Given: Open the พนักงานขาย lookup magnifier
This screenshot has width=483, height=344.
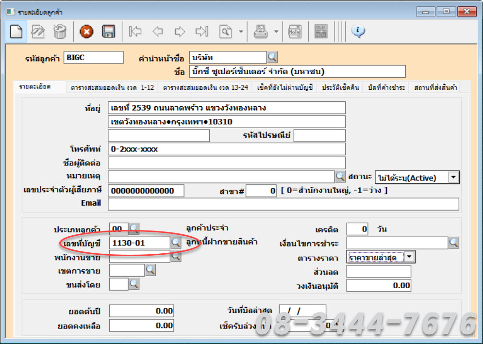Looking at the screenshot, I should [176, 256].
